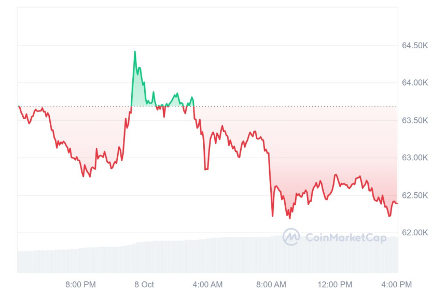Click the 12:00 PM time label
Viewport: 446px width, 297px height.
point(335,285)
